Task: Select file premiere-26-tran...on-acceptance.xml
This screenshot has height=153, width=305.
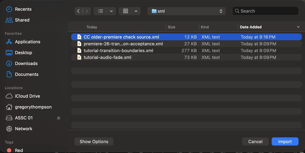Action: (x=187, y=44)
